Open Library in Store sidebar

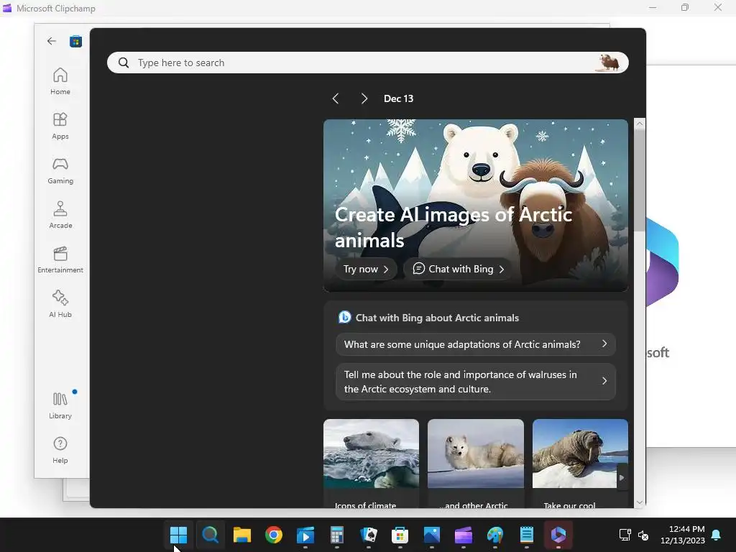coord(60,405)
